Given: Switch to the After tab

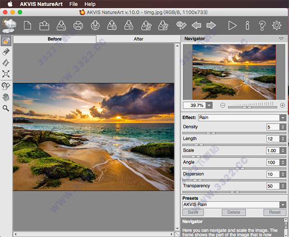Looking at the screenshot, I should [138, 39].
